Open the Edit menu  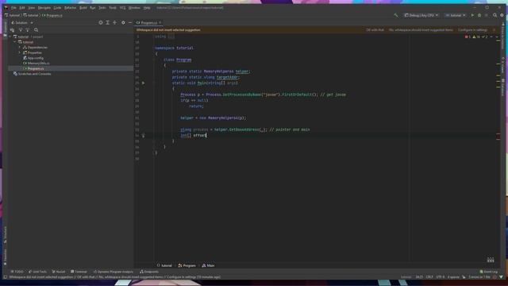coord(22,7)
